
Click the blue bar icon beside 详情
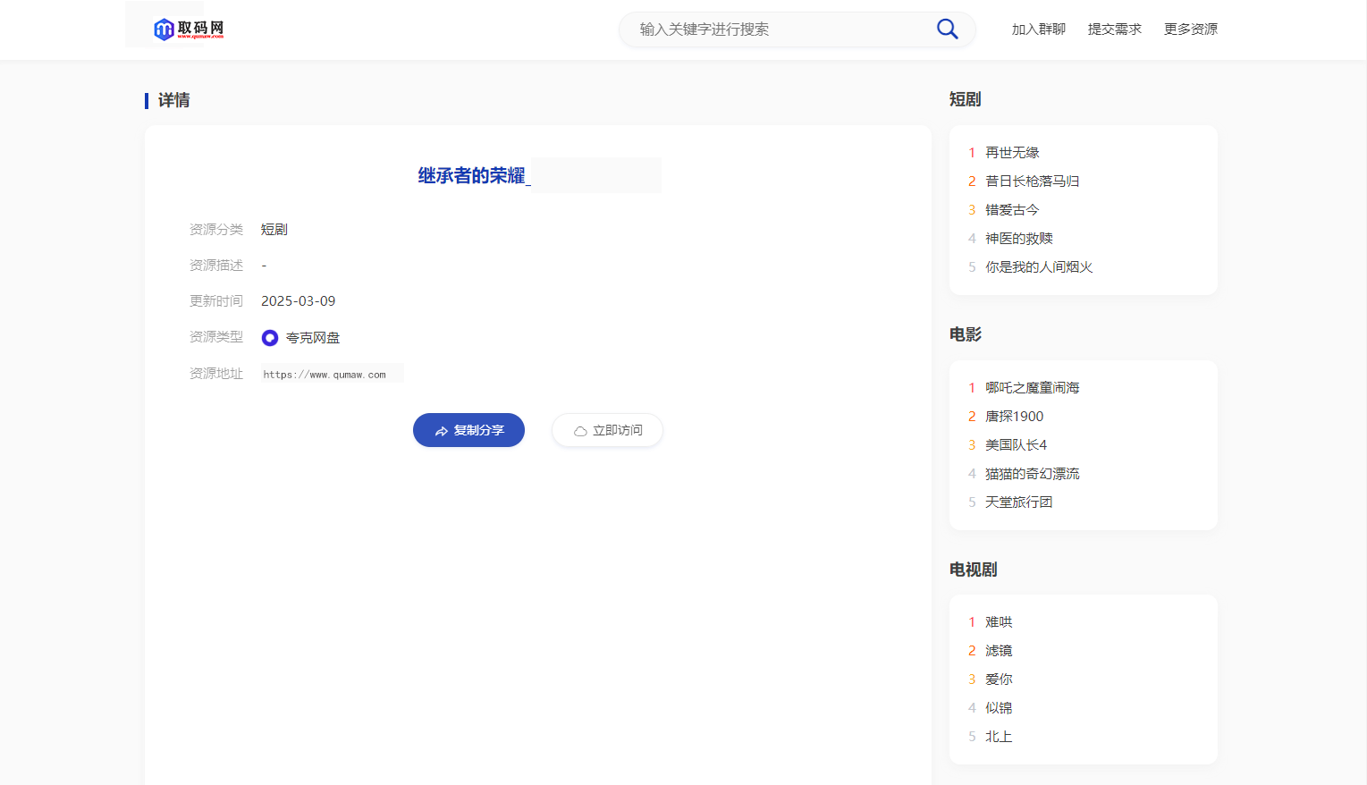point(148,100)
